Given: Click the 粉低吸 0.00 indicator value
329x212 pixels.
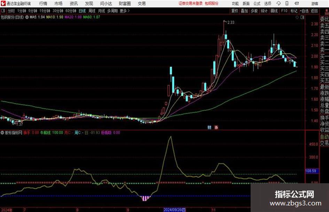Looking at the screenshot, I should tap(111, 133).
